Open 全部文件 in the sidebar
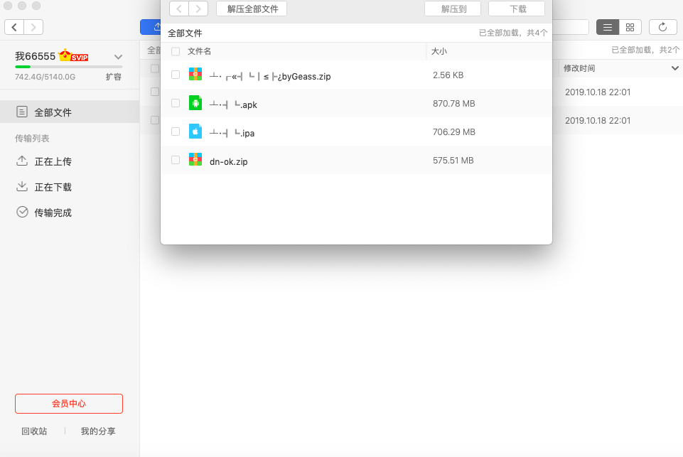683x457 pixels. [53, 112]
